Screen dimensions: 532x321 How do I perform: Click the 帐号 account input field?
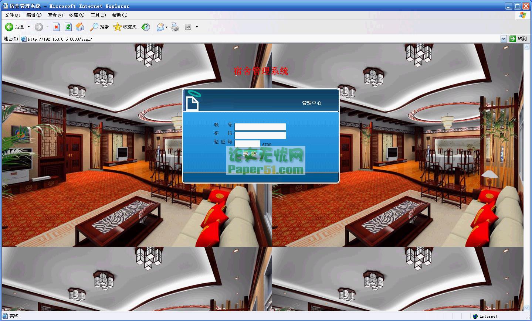[x=260, y=127]
